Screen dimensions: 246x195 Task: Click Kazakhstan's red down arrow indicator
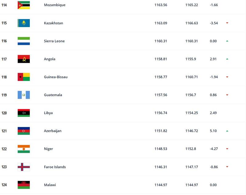pos(227,23)
